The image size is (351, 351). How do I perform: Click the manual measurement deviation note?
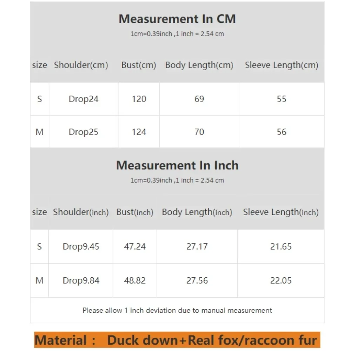click(x=177, y=310)
